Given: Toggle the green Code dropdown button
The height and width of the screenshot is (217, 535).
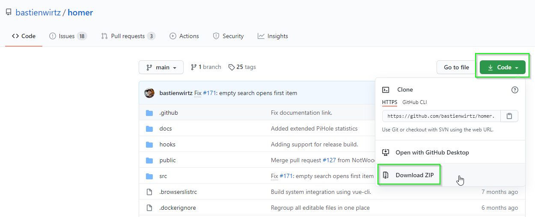Looking at the screenshot, I should click(x=502, y=67).
